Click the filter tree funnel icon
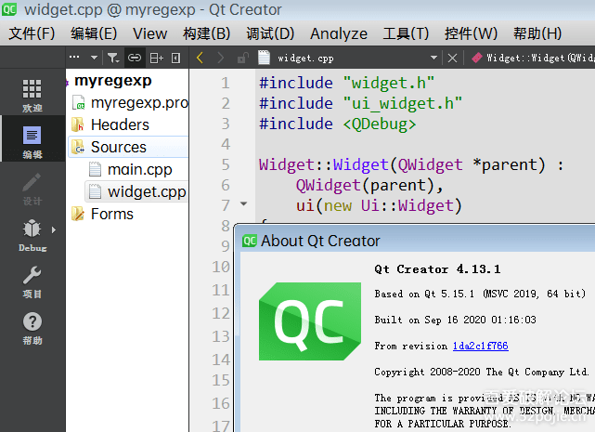595x432 pixels. pos(112,58)
